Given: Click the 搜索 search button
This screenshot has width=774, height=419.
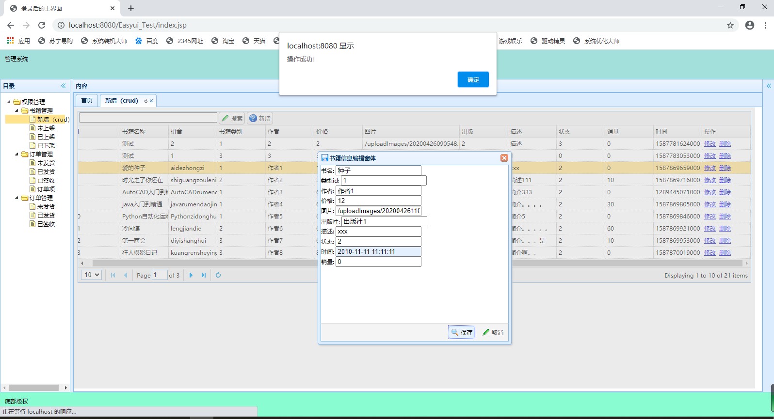Looking at the screenshot, I should coord(232,118).
